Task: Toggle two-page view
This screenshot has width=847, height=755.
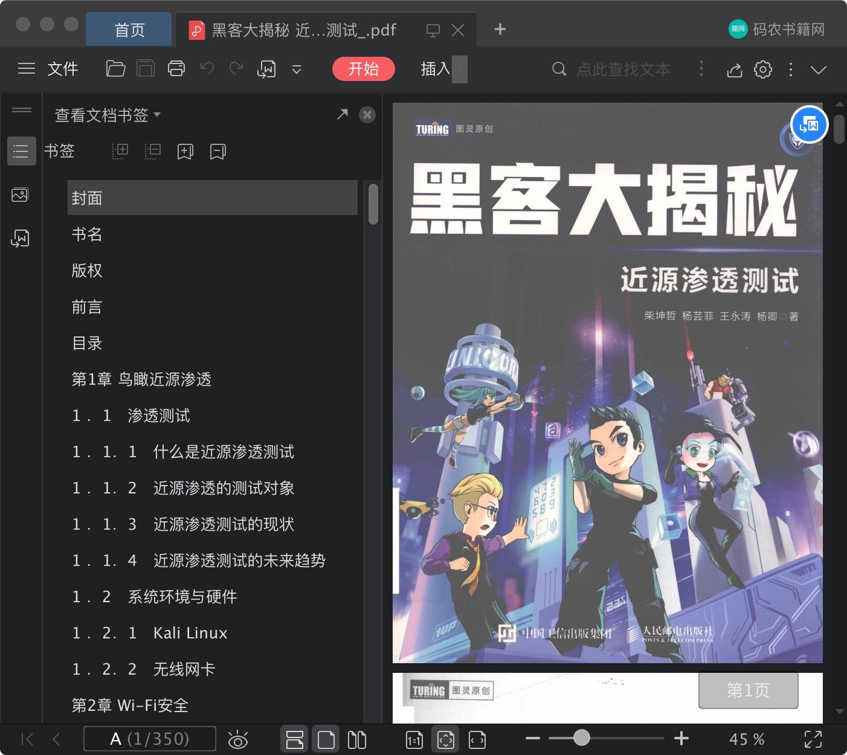Action: pyautogui.click(x=357, y=739)
